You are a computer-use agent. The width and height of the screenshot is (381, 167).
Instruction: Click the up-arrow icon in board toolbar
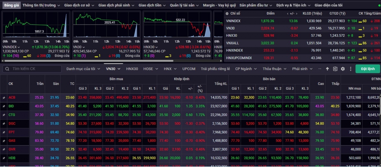[x=328, y=69]
